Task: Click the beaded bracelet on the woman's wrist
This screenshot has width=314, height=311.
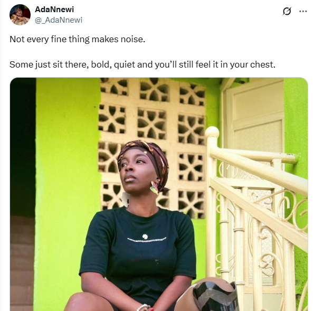Action: pyautogui.click(x=145, y=308)
